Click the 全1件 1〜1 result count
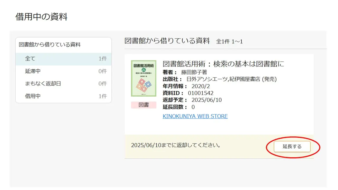This screenshot has height=190, width=338. point(229,41)
